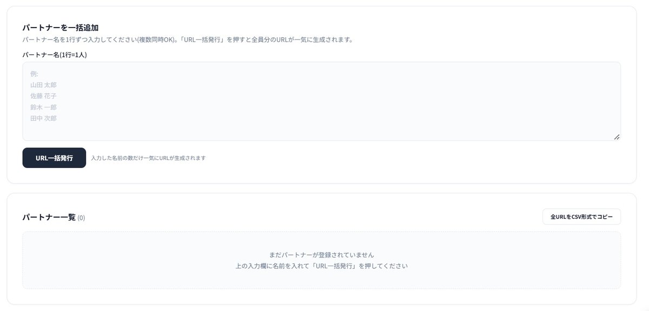Click the label パートナー名(1行=1人)

55,55
